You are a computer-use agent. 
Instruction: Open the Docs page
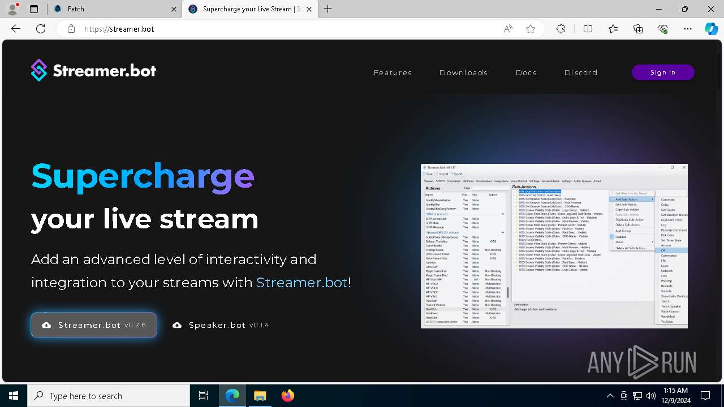[x=526, y=72]
